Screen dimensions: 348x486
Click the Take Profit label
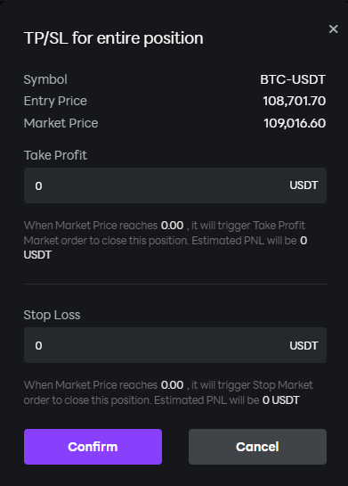tap(55, 155)
